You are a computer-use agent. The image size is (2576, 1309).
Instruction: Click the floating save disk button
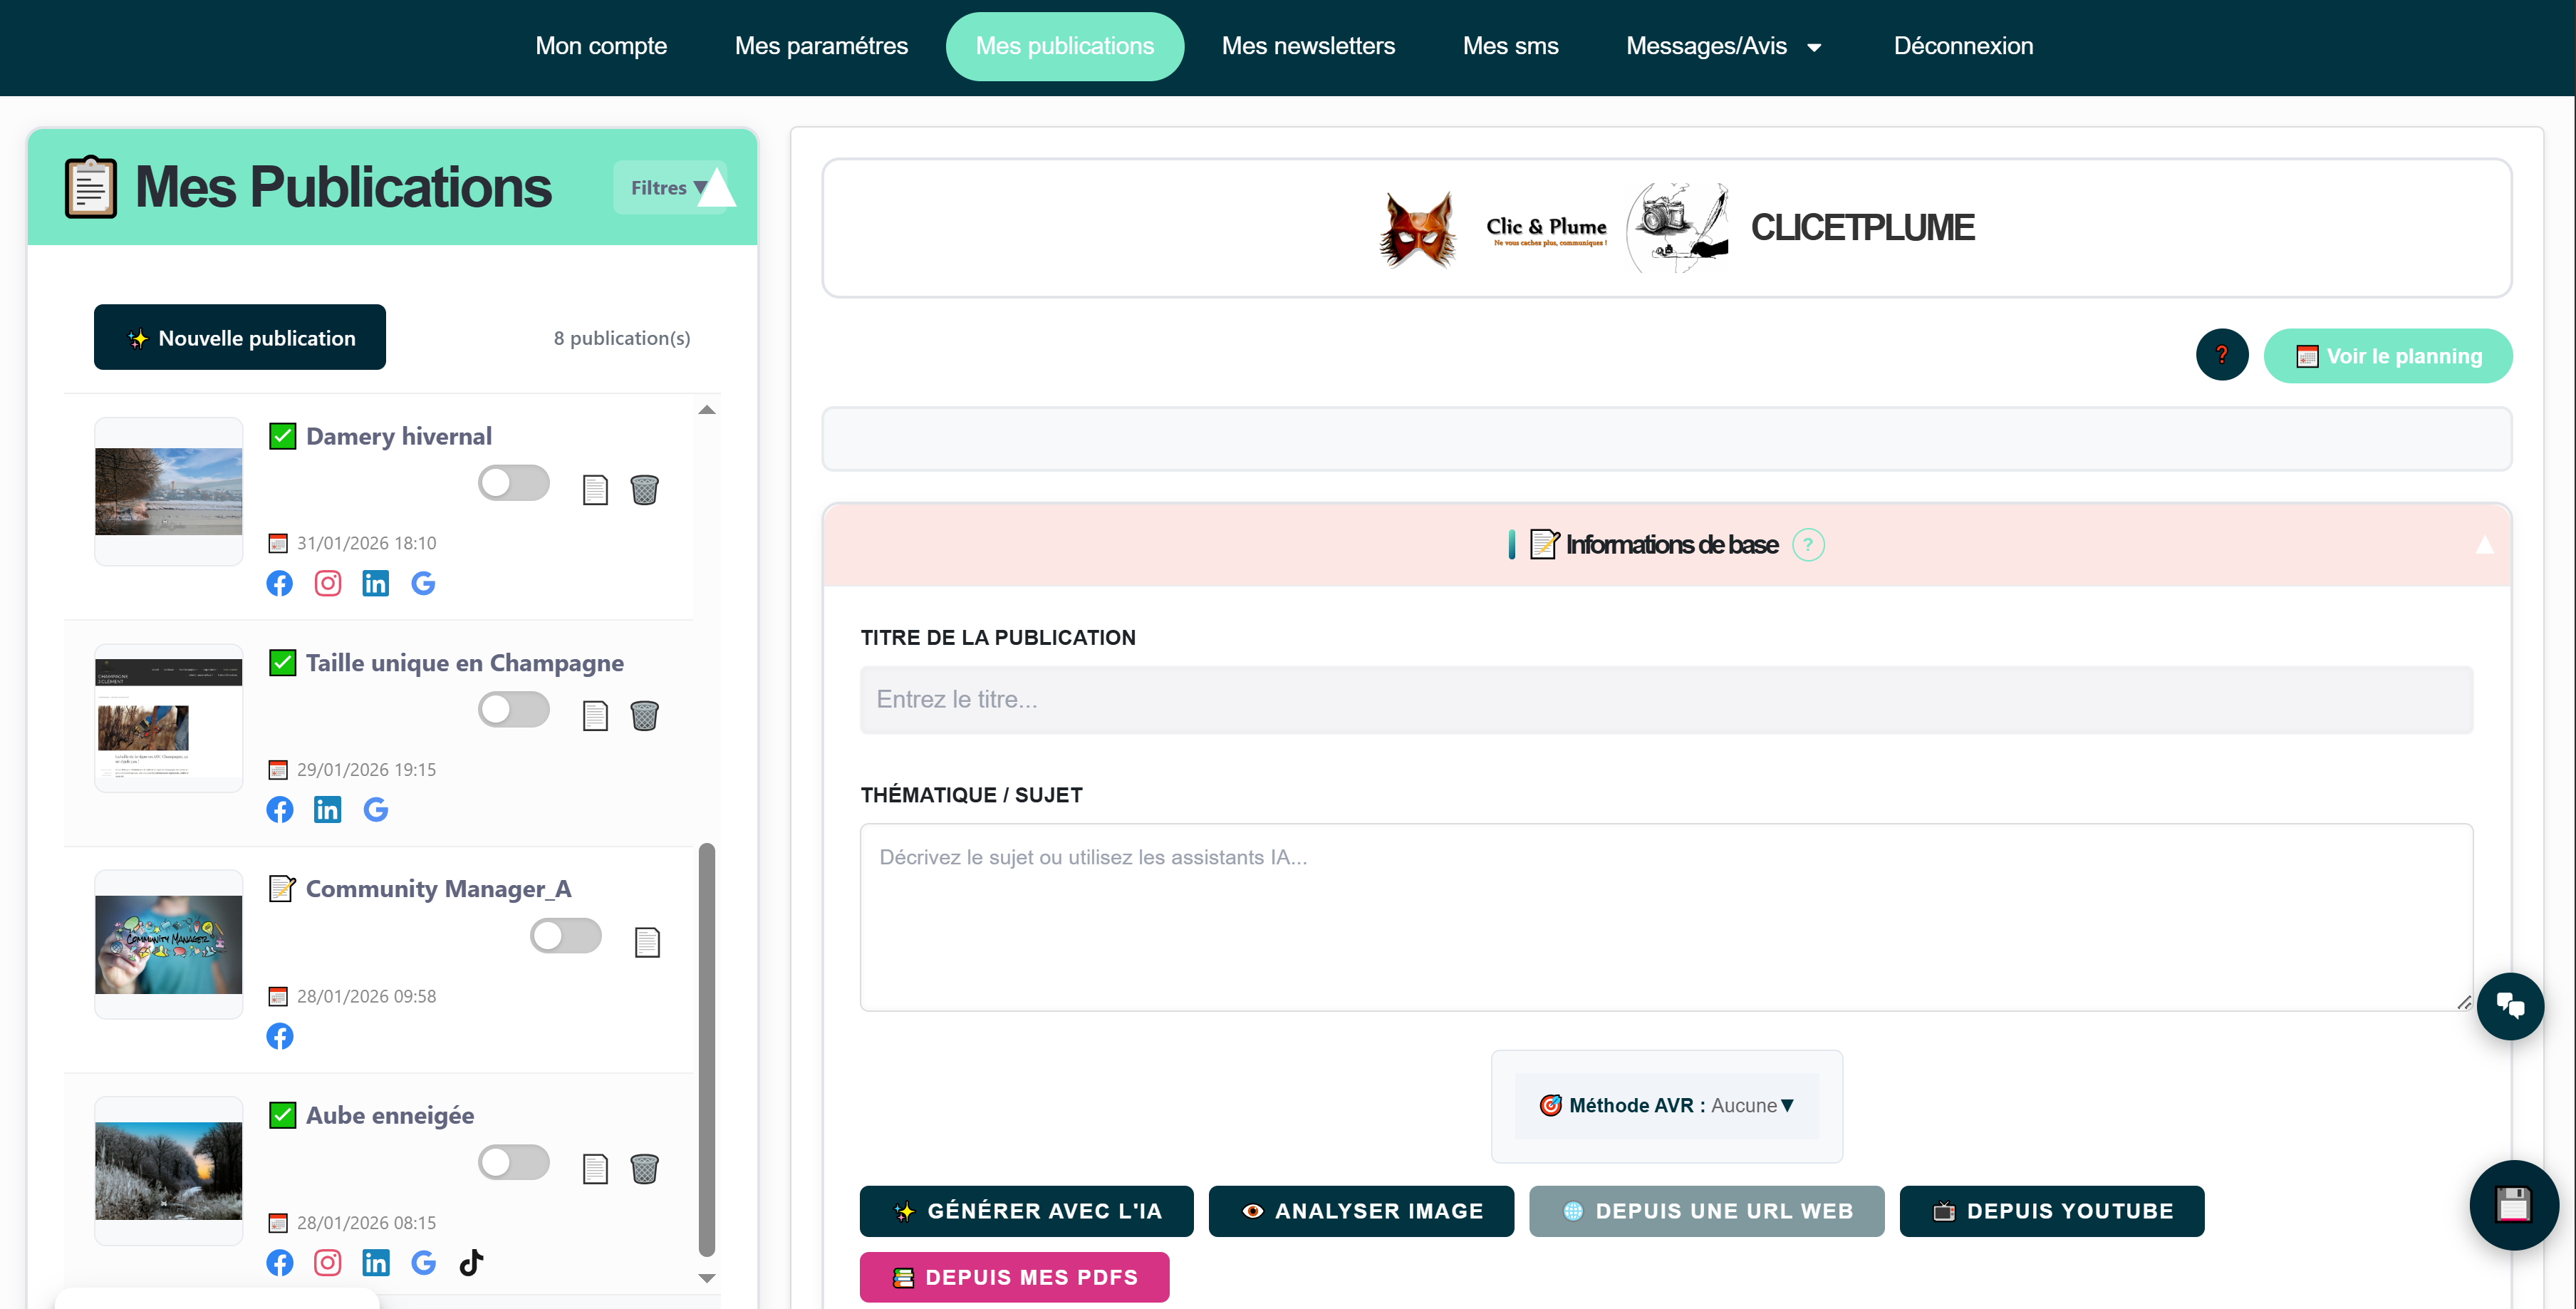(x=2513, y=1204)
